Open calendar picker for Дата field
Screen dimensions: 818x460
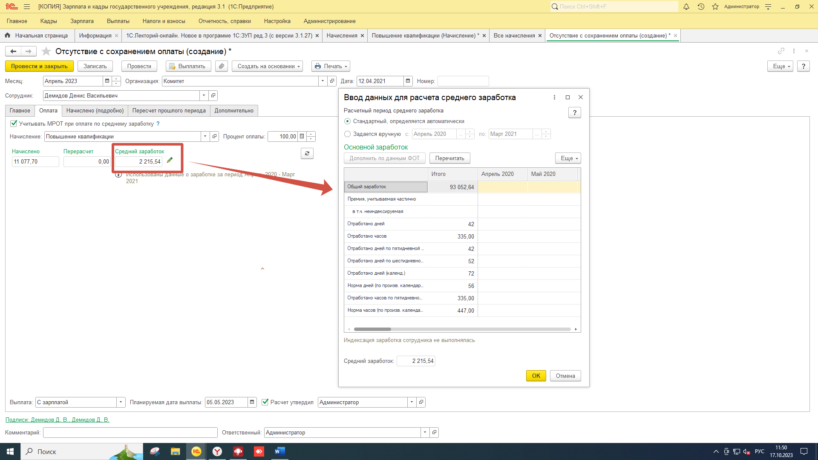click(408, 81)
